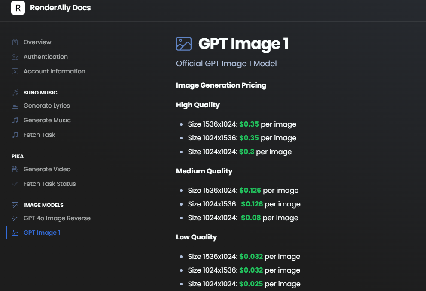Click the Low 1536x1024 $0.032 line

tap(244, 257)
